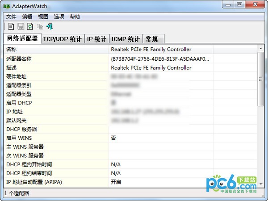Select the 适配器类型 row
Image resolution: width=268 pixels, height=201 pixels.
tap(130, 94)
